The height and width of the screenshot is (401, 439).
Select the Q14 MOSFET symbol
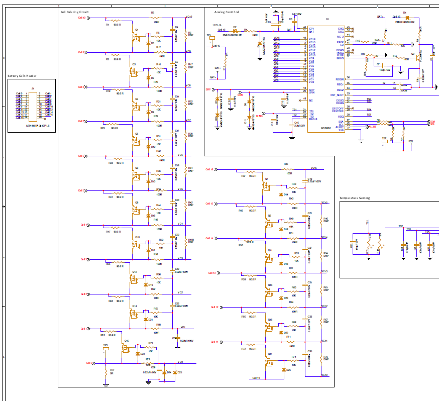point(134,314)
